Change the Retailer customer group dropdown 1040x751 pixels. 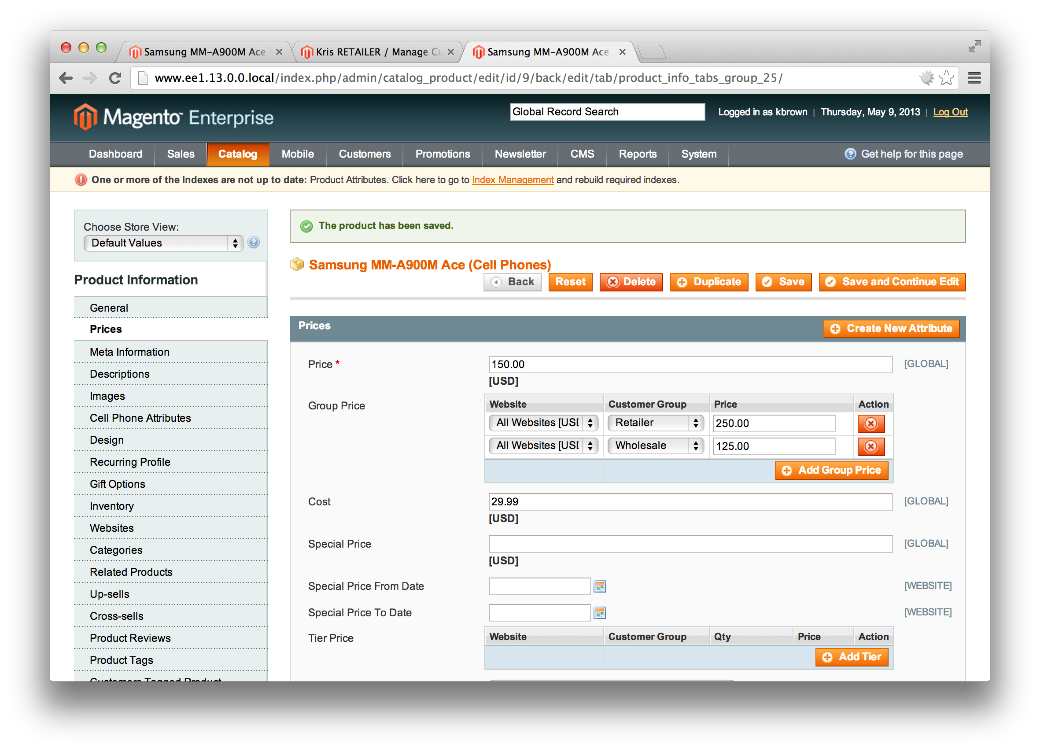coord(656,423)
